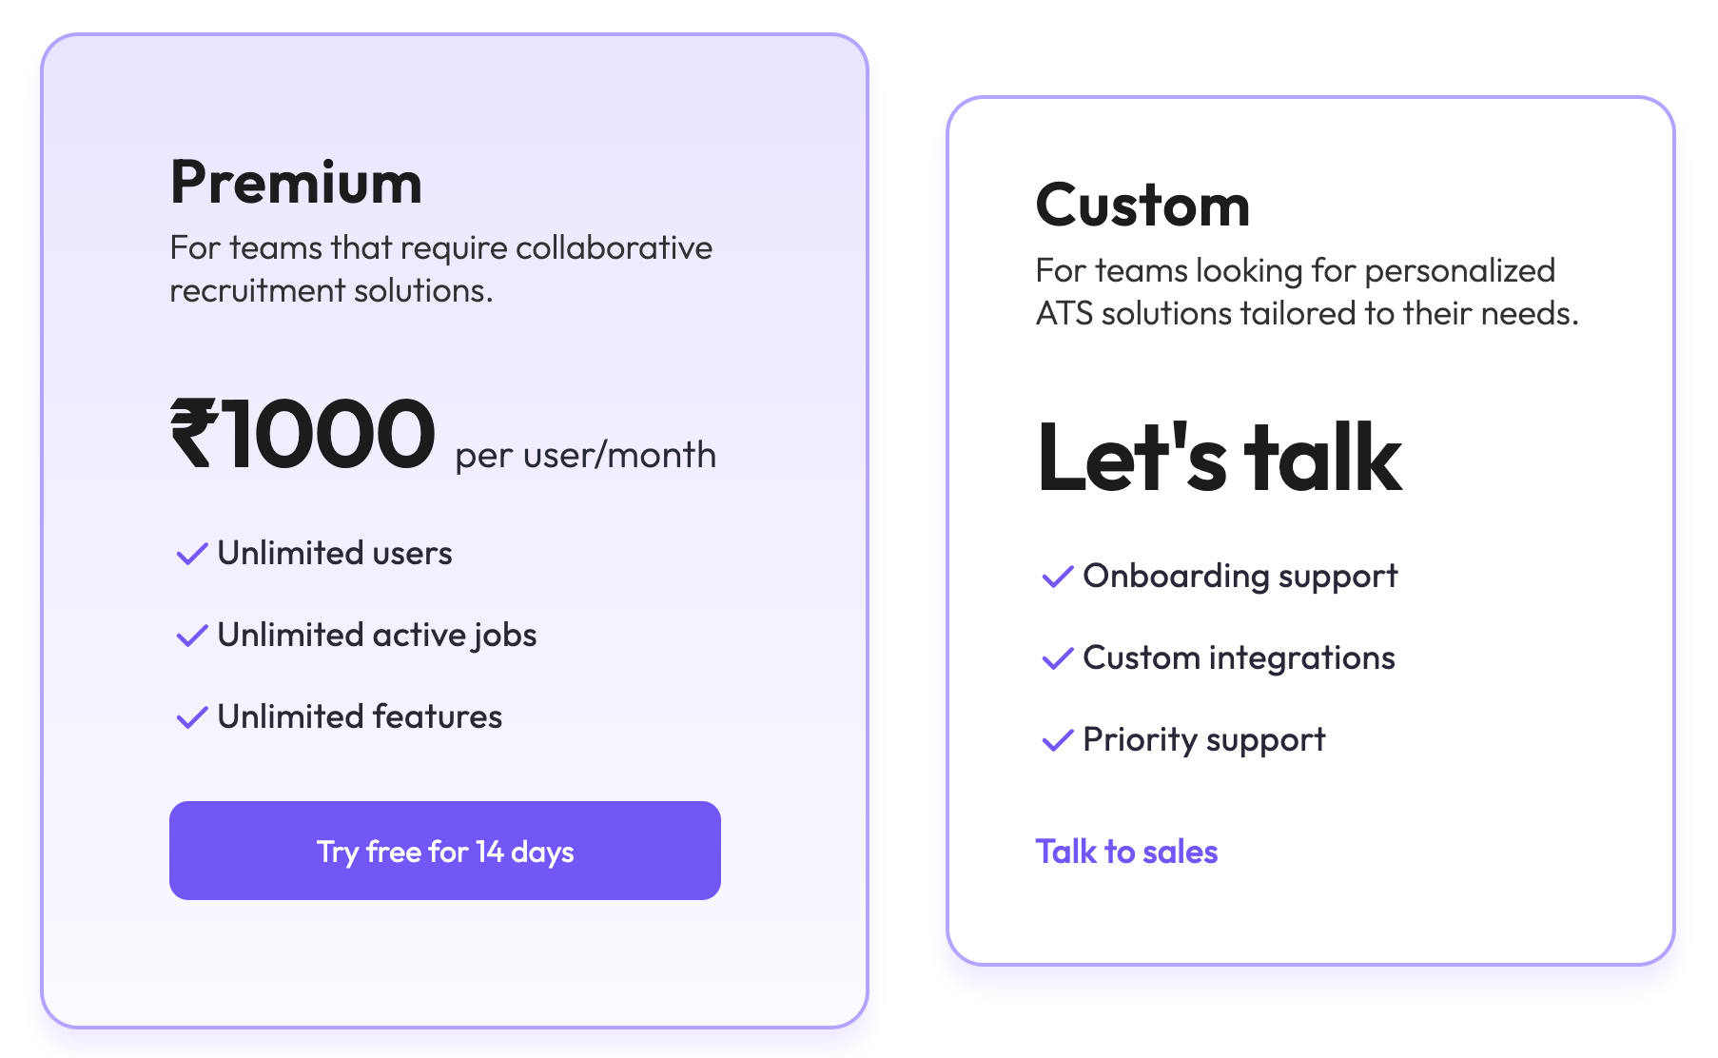Click the "per user/month" label

[x=585, y=456]
